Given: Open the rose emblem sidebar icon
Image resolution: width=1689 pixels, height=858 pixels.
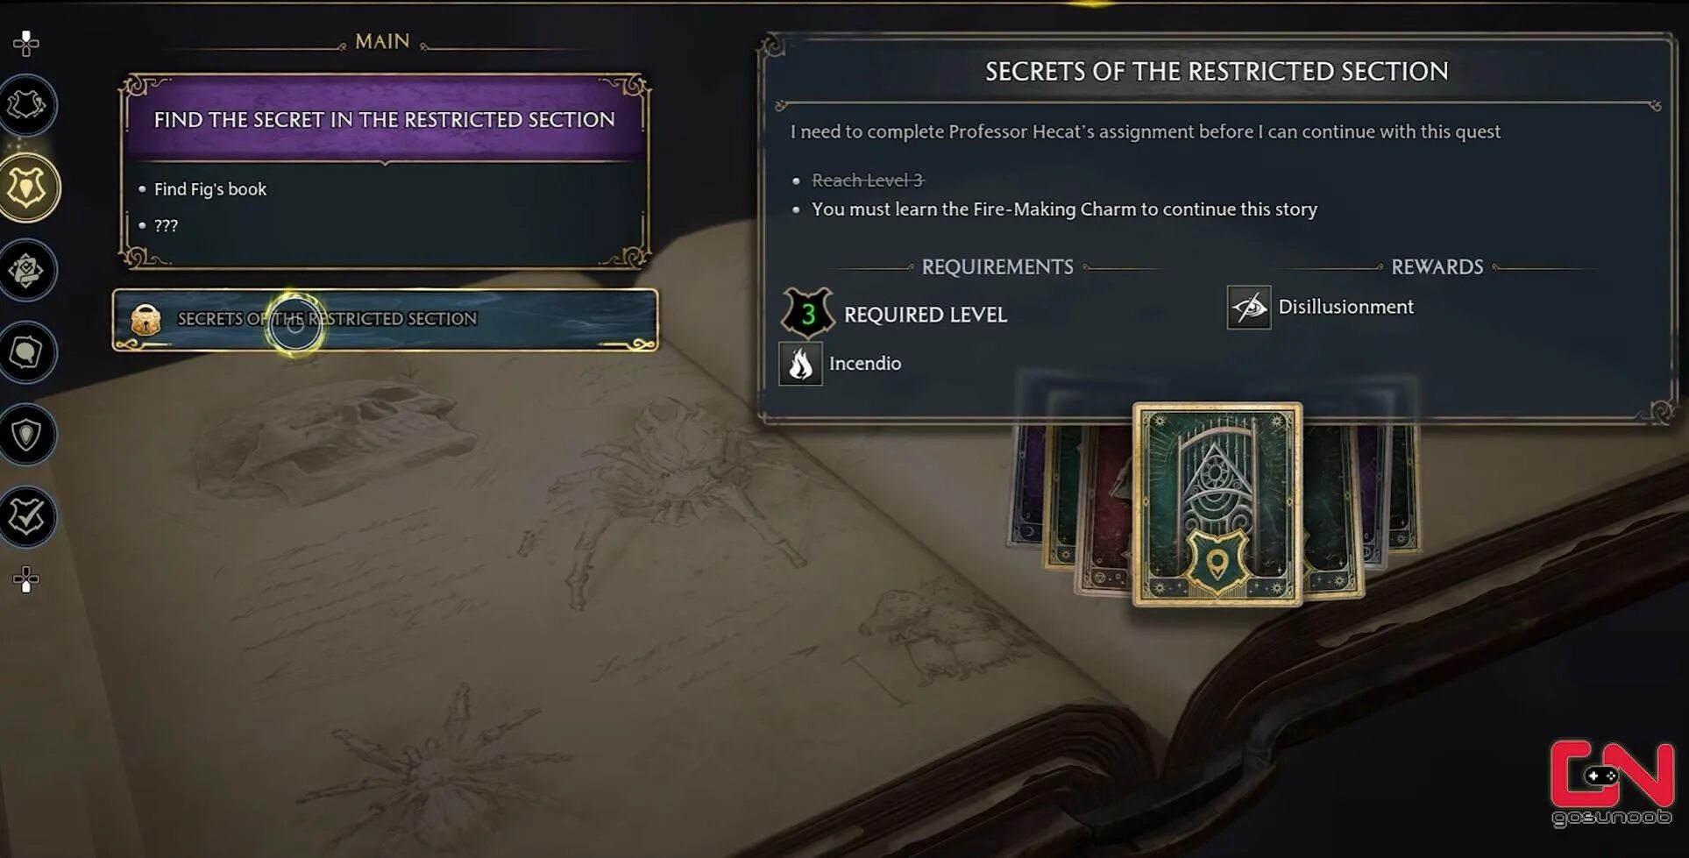Looking at the screenshot, I should pos(27,270).
